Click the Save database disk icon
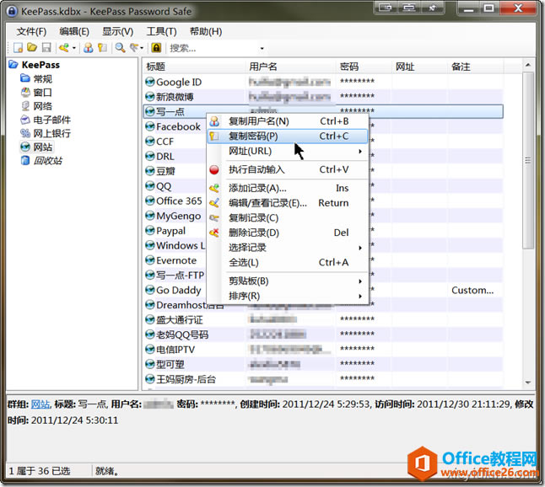 pyautogui.click(x=46, y=47)
